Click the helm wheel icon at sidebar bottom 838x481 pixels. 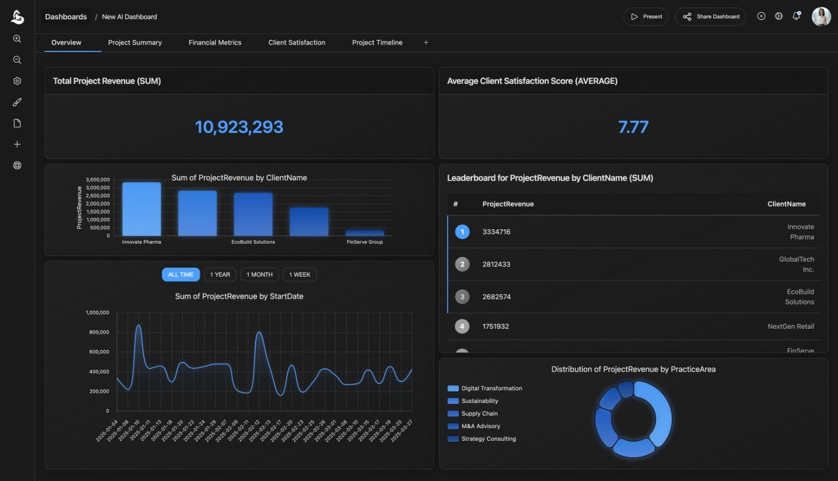click(17, 165)
